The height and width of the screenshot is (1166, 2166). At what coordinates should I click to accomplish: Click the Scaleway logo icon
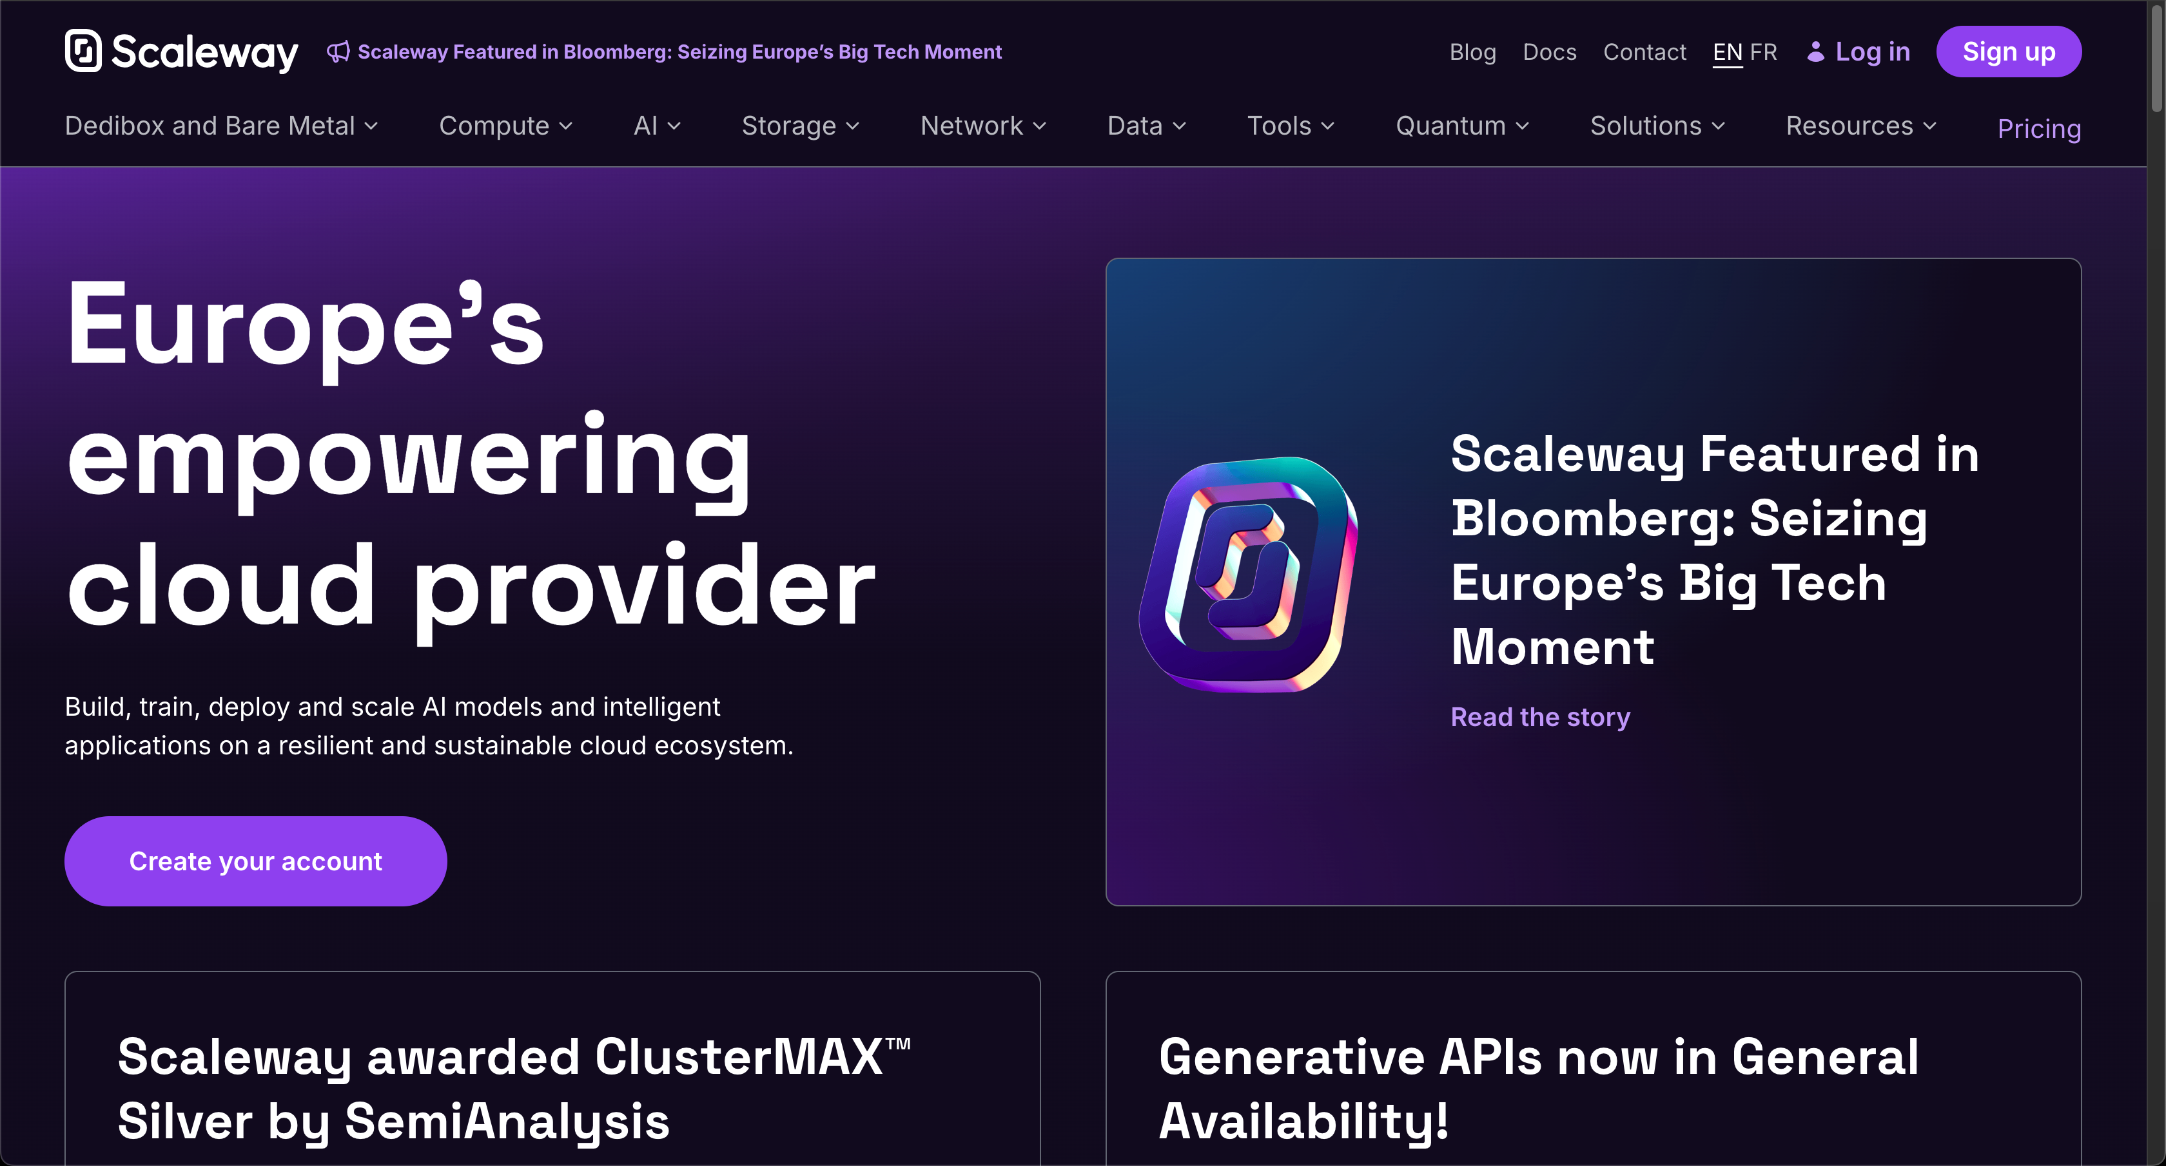tap(83, 52)
